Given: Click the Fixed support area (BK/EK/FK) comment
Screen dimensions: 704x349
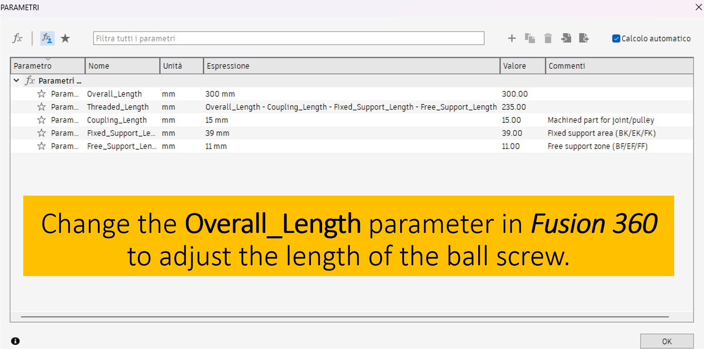Looking at the screenshot, I should tap(601, 133).
